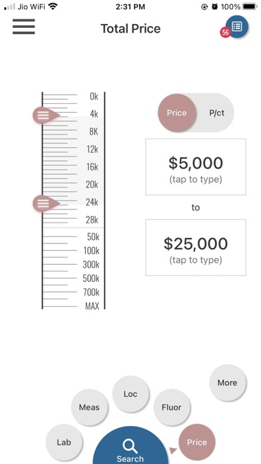Viewport: 261px width, 464px height.
Task: Open the More filters bubble
Action: 227,383
